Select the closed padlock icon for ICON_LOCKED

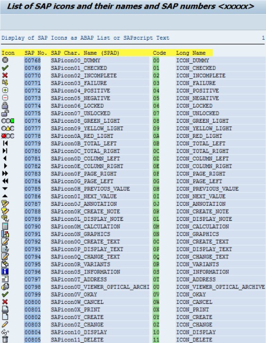tap(5, 105)
